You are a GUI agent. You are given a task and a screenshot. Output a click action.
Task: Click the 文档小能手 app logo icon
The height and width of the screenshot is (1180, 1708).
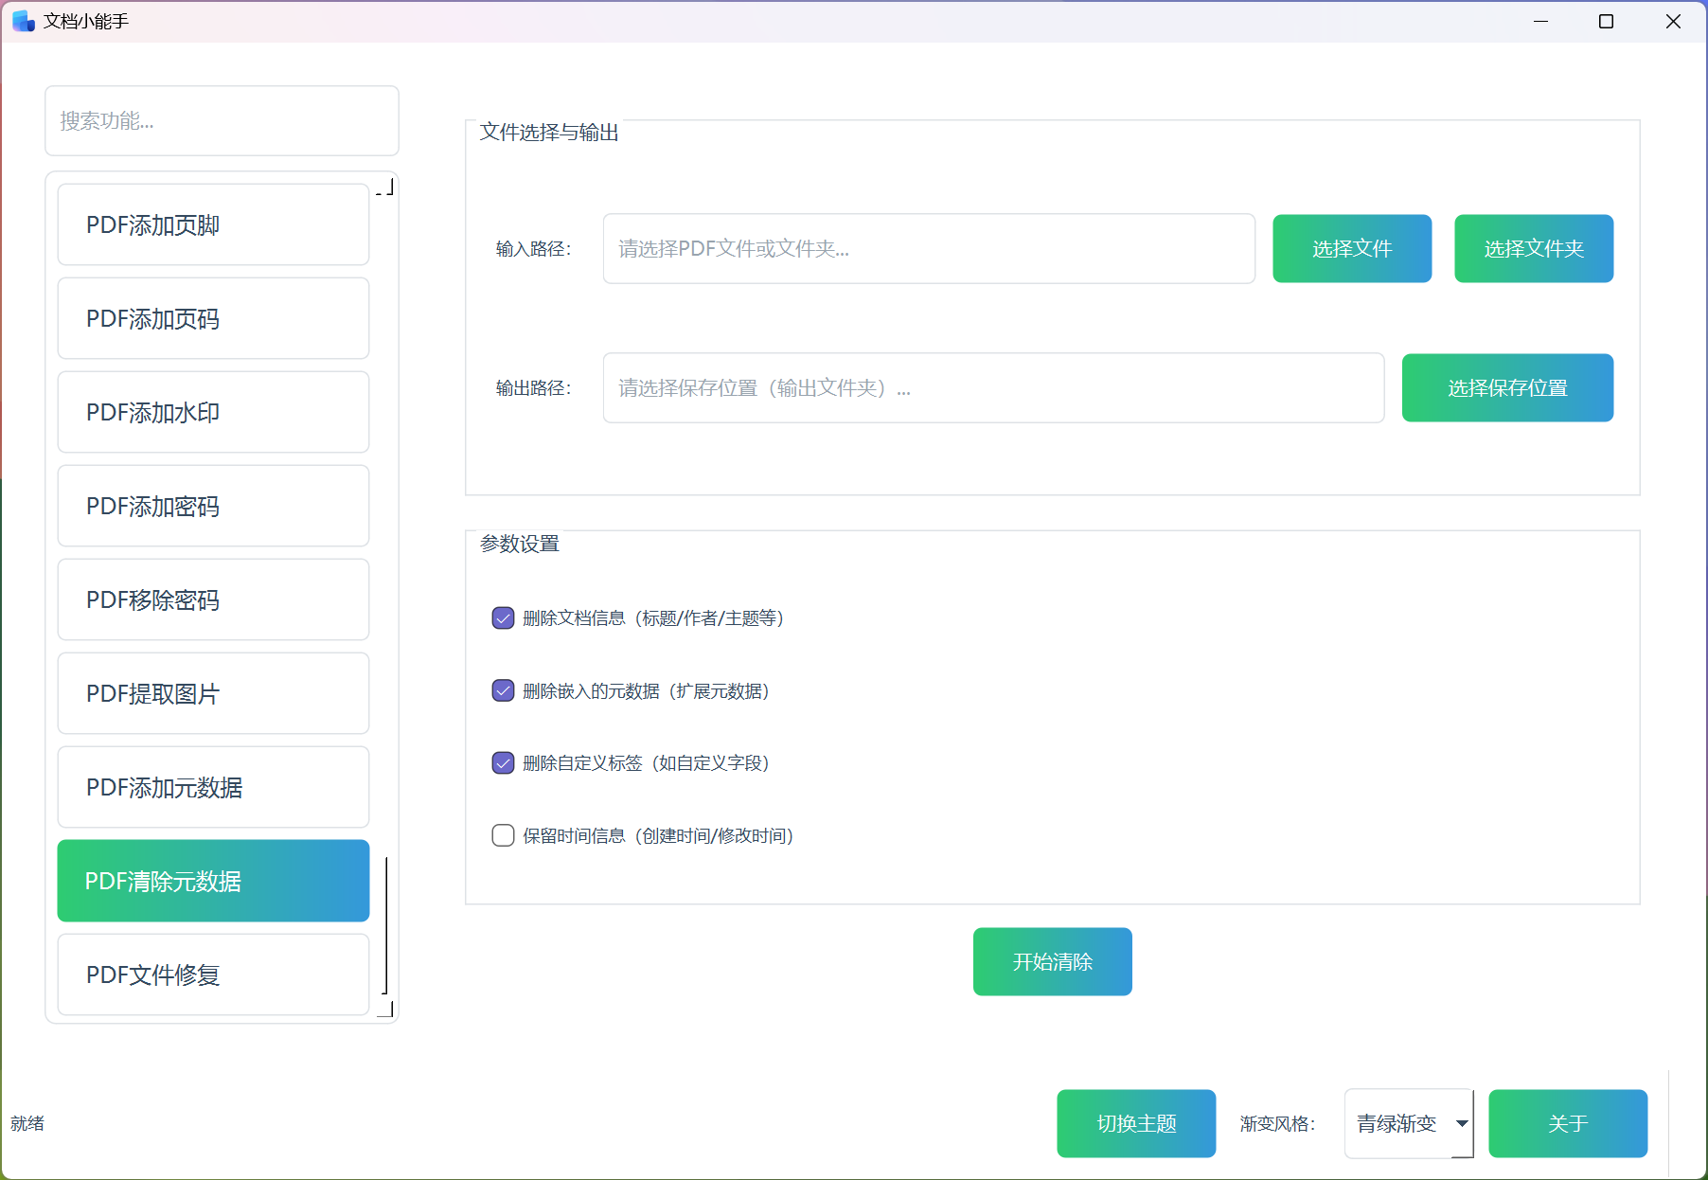tap(22, 20)
